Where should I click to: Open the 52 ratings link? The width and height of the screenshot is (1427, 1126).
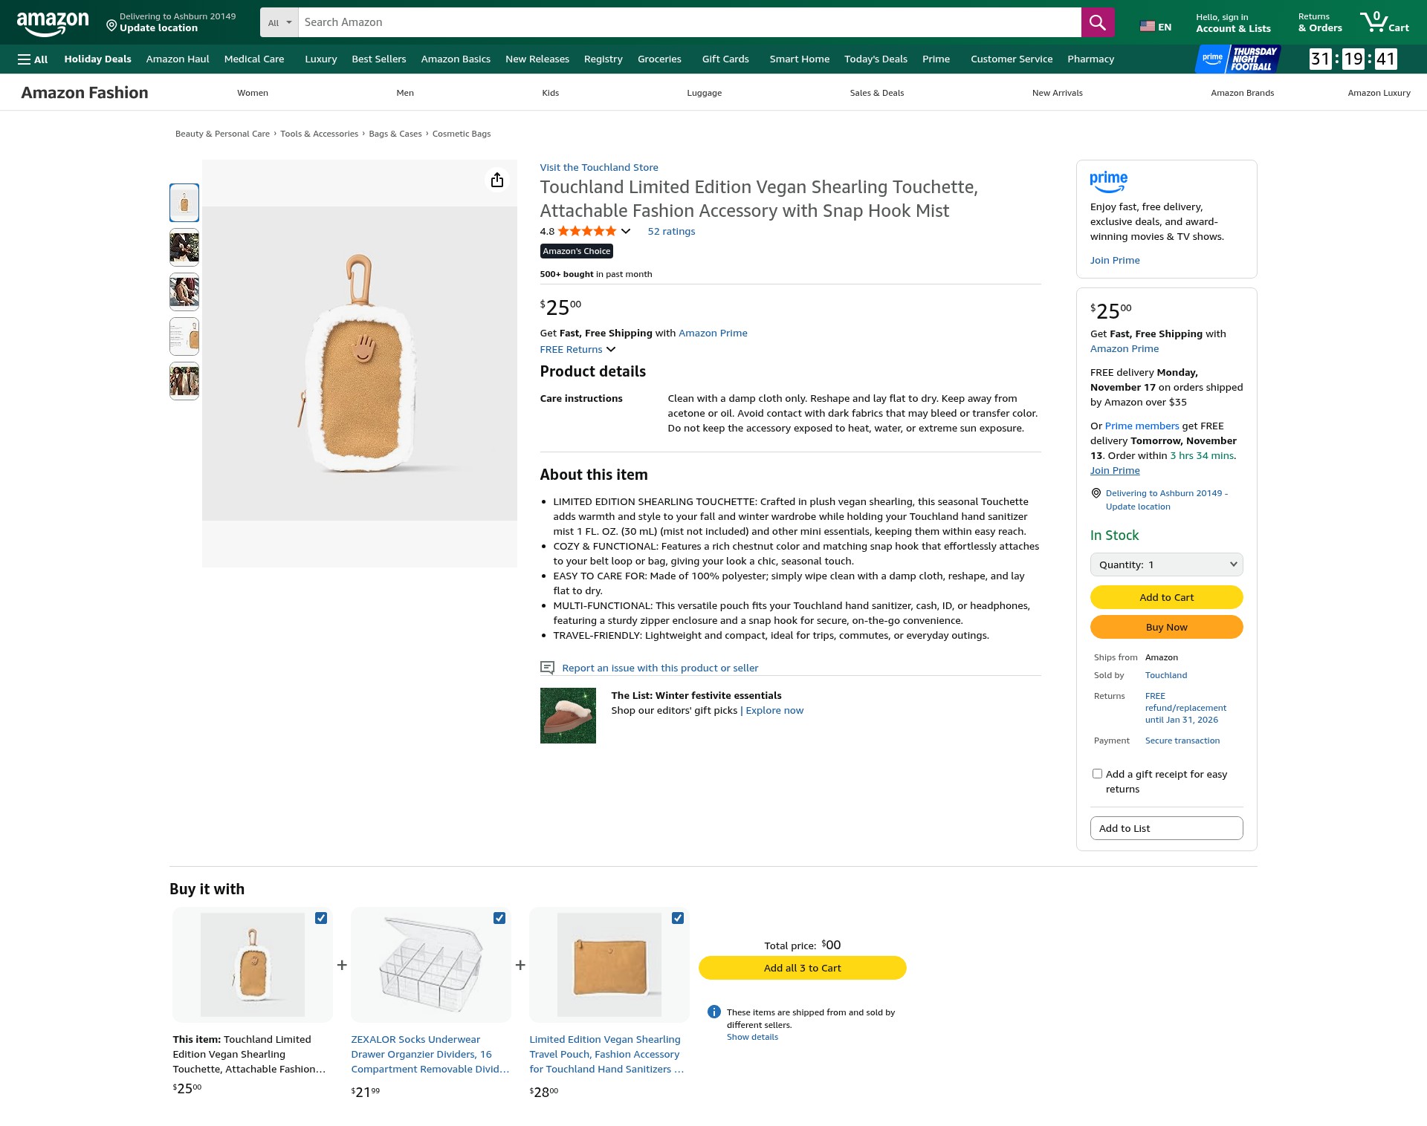pos(671,231)
